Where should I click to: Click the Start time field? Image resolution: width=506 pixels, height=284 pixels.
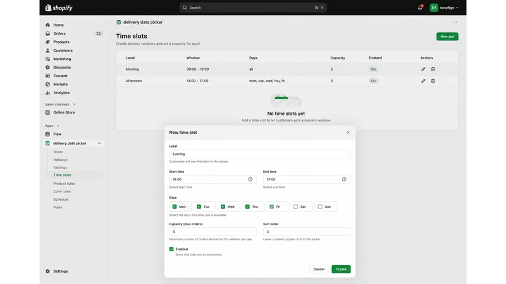tap(213, 179)
